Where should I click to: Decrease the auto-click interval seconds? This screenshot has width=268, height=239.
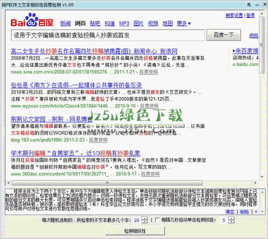pos(231,221)
